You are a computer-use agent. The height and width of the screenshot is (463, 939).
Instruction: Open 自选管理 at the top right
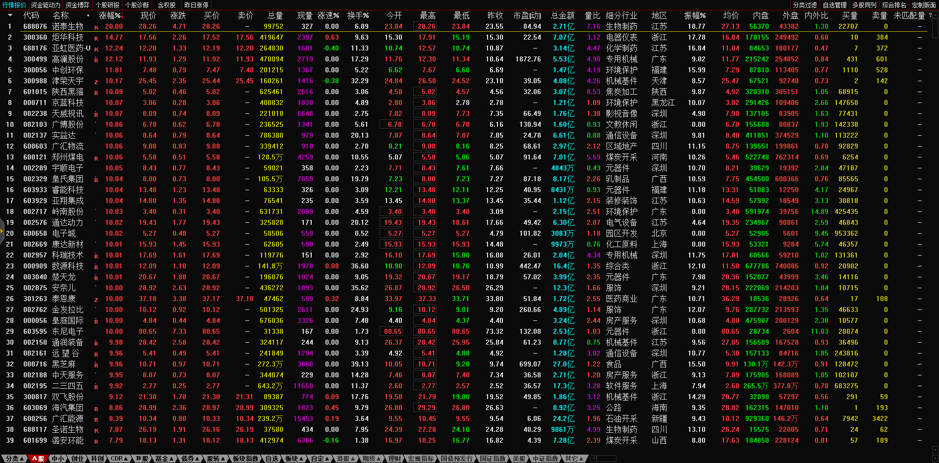(x=834, y=5)
